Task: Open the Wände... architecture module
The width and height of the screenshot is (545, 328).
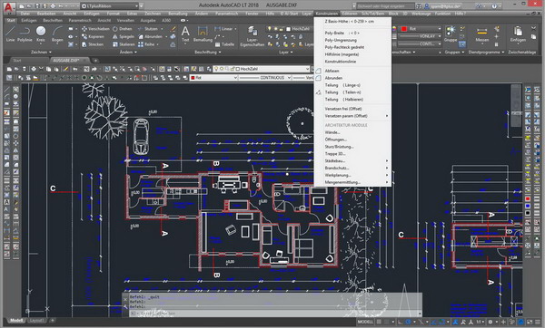Action: coord(352,132)
